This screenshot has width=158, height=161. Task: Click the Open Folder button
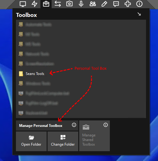(x=31, y=141)
